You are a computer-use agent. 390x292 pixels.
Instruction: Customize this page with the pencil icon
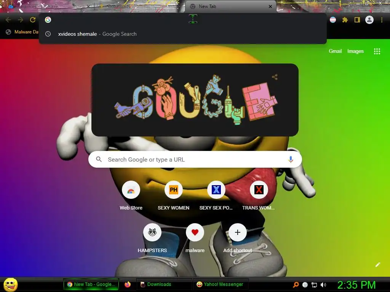click(x=377, y=265)
